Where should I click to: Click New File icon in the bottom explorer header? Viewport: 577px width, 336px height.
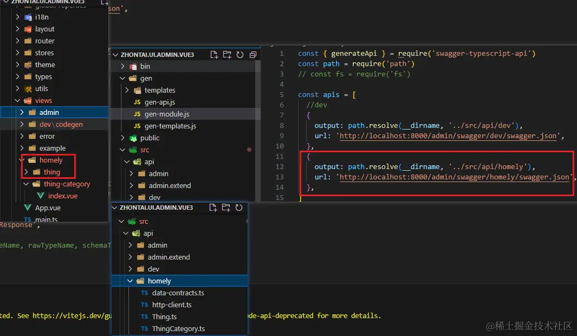click(x=213, y=208)
